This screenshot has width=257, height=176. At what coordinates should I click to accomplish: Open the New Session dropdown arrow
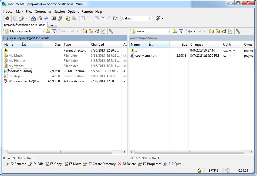163,18
